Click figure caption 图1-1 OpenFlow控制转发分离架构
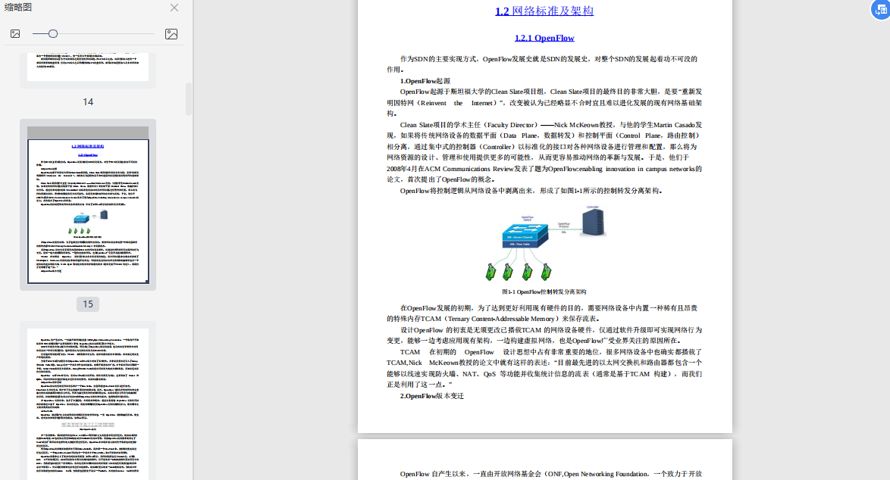The height and width of the screenshot is (480, 890). (x=544, y=291)
